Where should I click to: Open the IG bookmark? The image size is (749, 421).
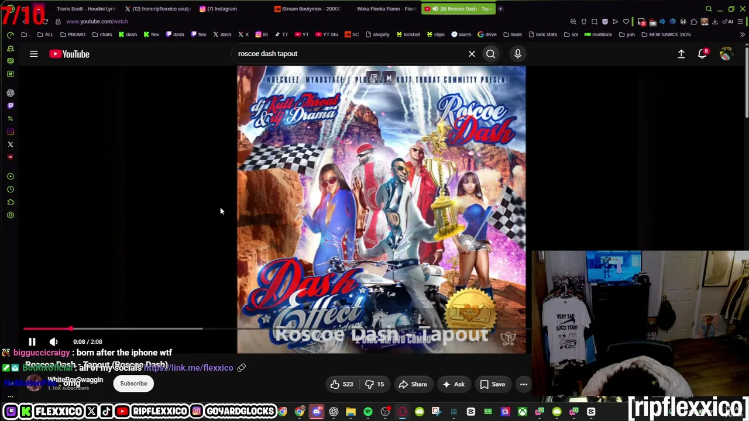point(262,34)
